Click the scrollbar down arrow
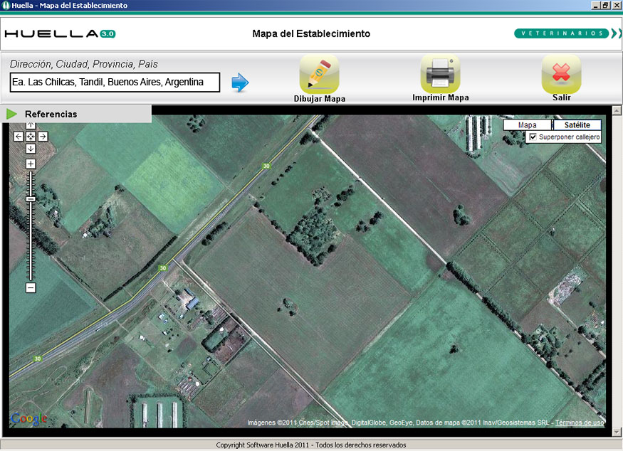This screenshot has height=451, width=623. [617, 432]
